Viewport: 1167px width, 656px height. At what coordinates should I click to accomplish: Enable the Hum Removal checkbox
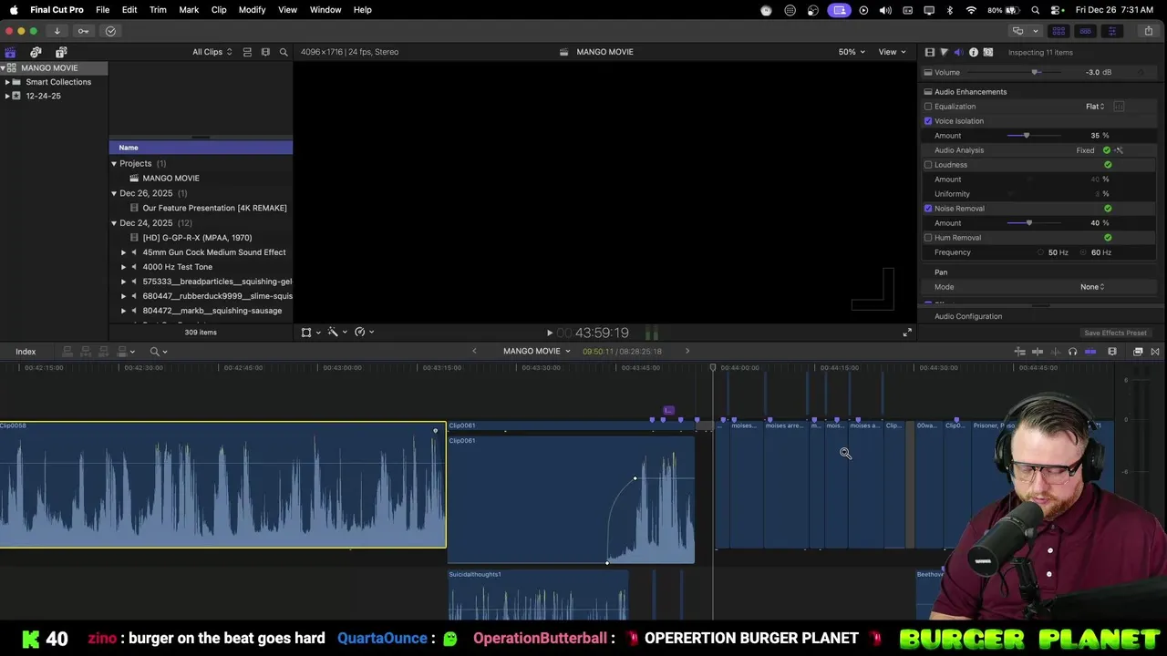click(928, 238)
